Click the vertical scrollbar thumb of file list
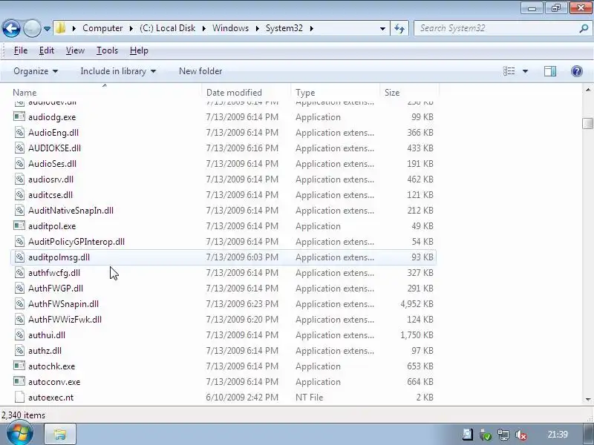The width and height of the screenshot is (594, 445). coord(587,123)
